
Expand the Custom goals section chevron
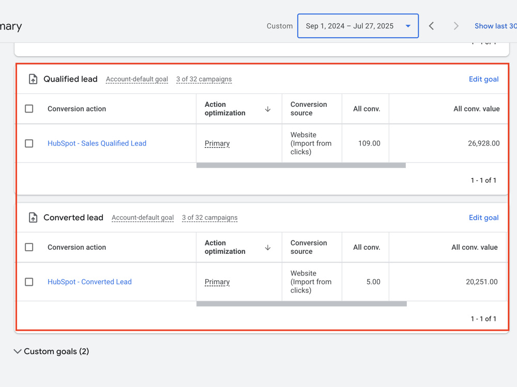point(18,351)
